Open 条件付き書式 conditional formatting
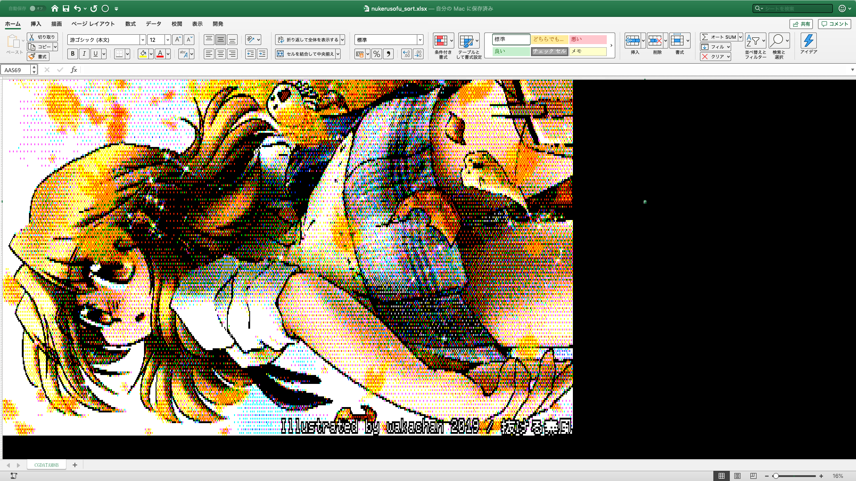Image resolution: width=856 pixels, height=481 pixels. pyautogui.click(x=443, y=46)
